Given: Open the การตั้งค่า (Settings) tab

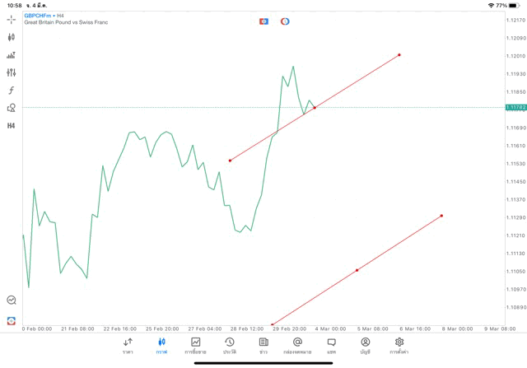Looking at the screenshot, I should click(399, 345).
